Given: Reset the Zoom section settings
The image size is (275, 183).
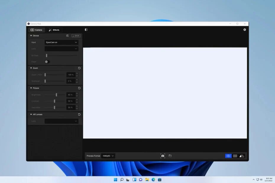Looking at the screenshot, I should pos(79,68).
